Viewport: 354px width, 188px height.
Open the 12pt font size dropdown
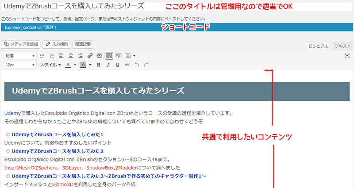(x=20, y=65)
